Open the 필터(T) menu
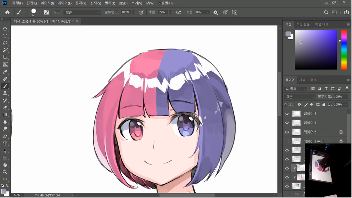This screenshot has height=198, width=352. [x=110, y=3]
